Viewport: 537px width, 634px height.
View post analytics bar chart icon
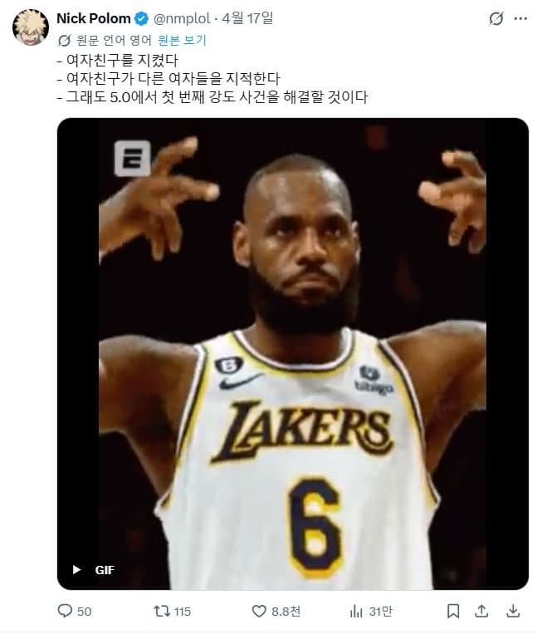[x=356, y=611]
